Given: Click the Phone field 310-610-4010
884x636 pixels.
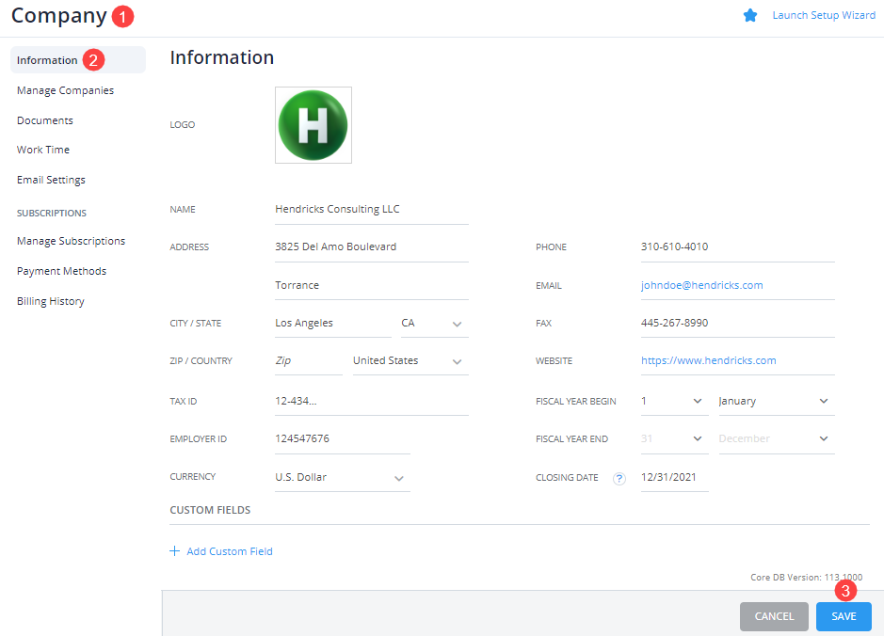Looking at the screenshot, I should tap(737, 247).
